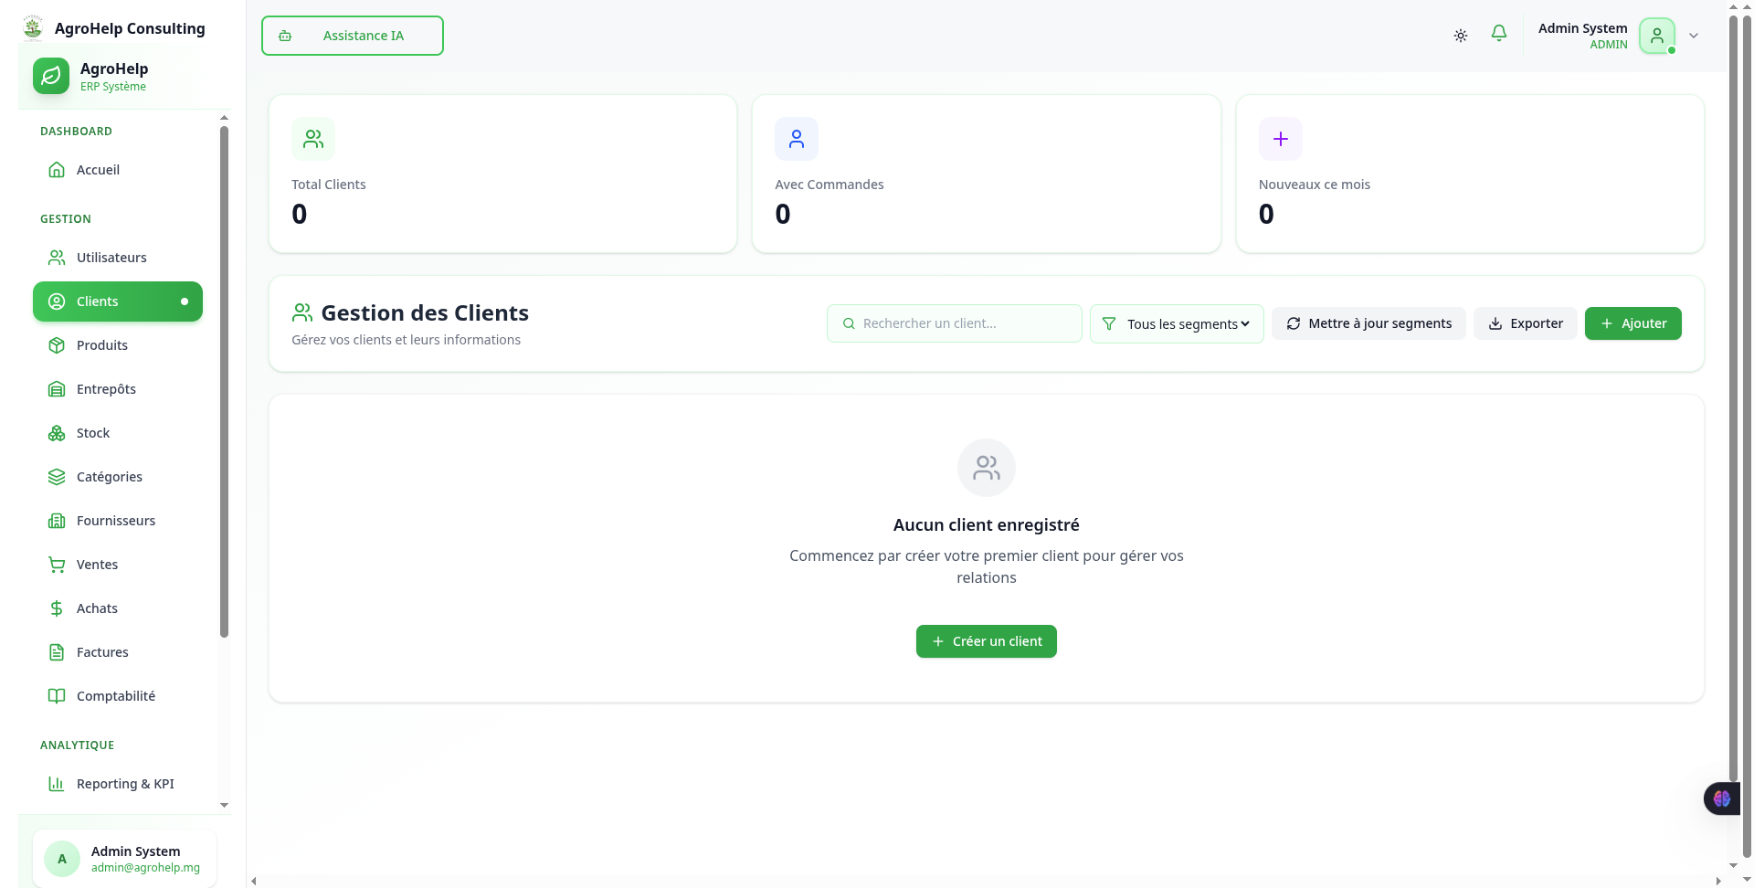1754x888 pixels.
Task: Open the Reporting & KPI chart icon
Action: (57, 784)
